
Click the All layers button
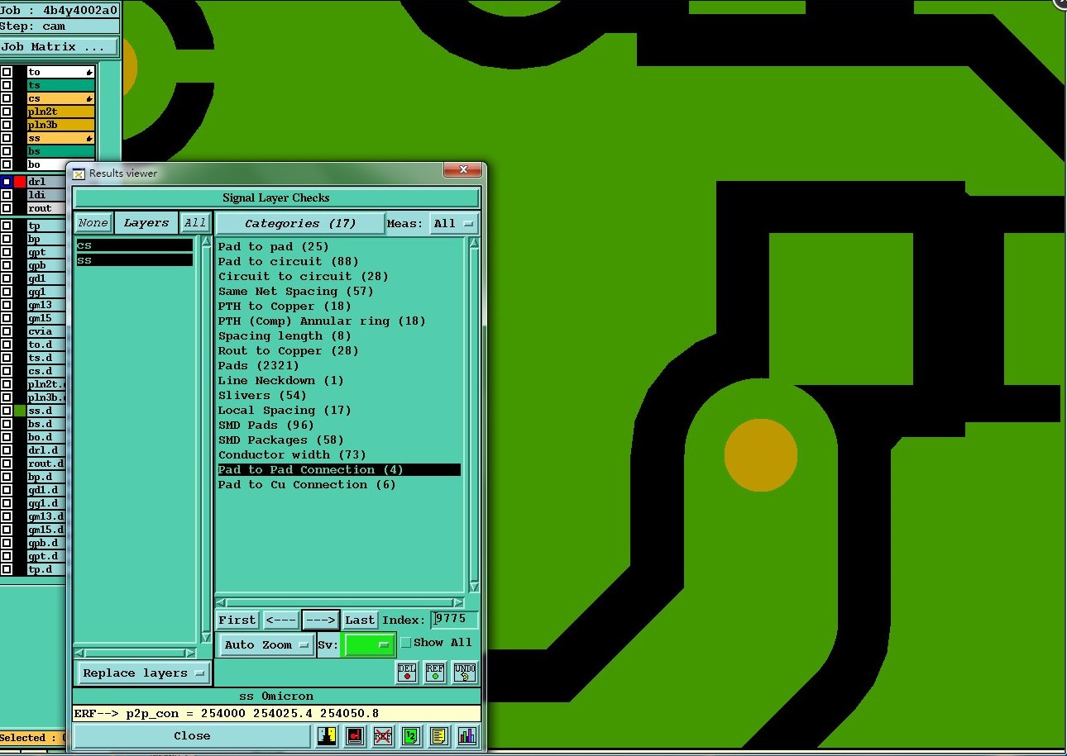click(x=195, y=222)
